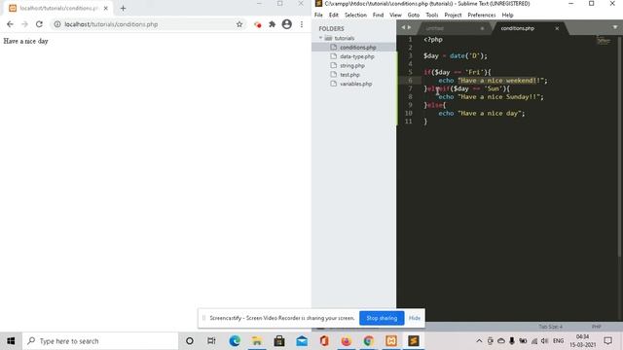The height and width of the screenshot is (350, 623).
Task: Open Task View
Action: (211, 341)
